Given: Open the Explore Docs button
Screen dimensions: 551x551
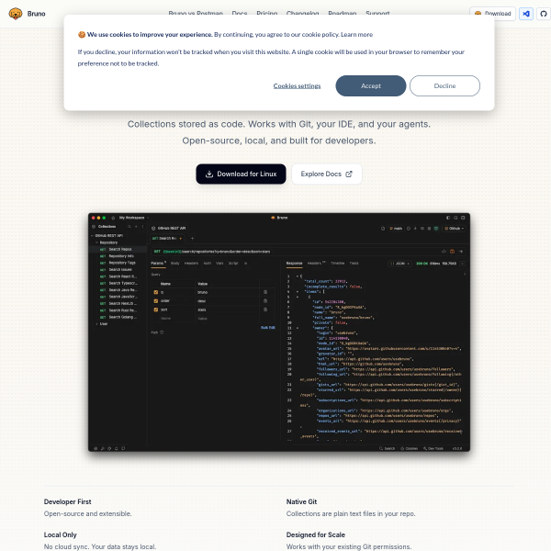Looking at the screenshot, I should click(326, 174).
